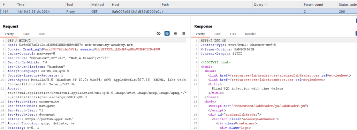Select the Response Pretty tab

200,34
